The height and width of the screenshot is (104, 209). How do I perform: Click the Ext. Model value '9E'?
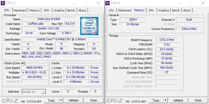click(x=62, y=49)
